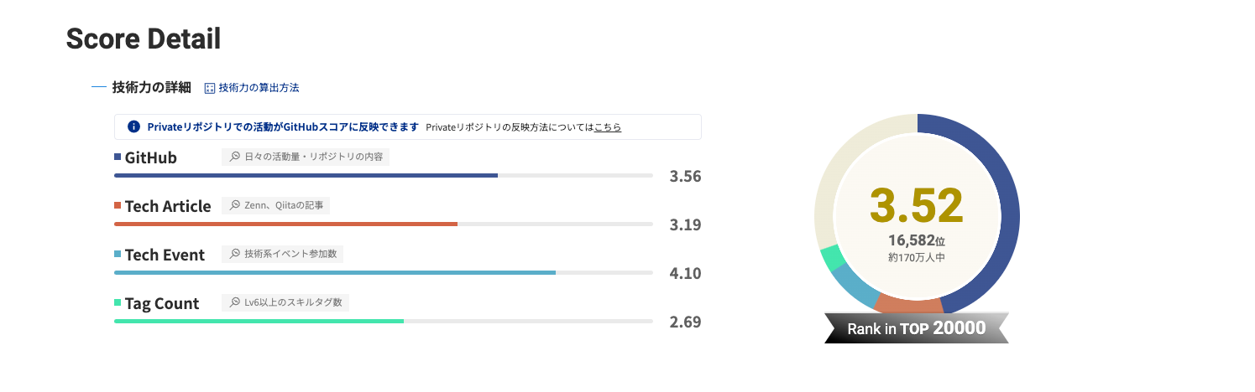Click magnifier icon in Tag Count tag
Screen dimensions: 1255x392
pyautogui.click(x=235, y=302)
